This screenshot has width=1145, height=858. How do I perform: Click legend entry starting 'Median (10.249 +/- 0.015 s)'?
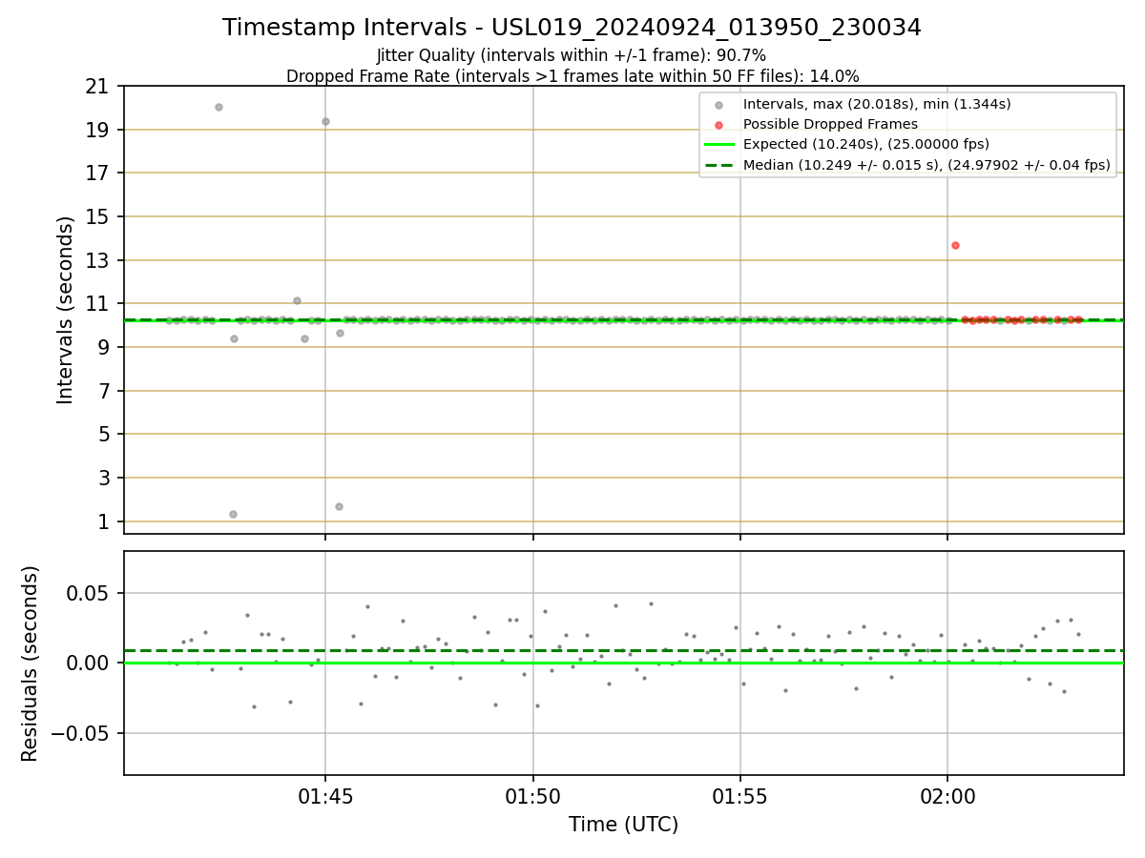pos(926,165)
